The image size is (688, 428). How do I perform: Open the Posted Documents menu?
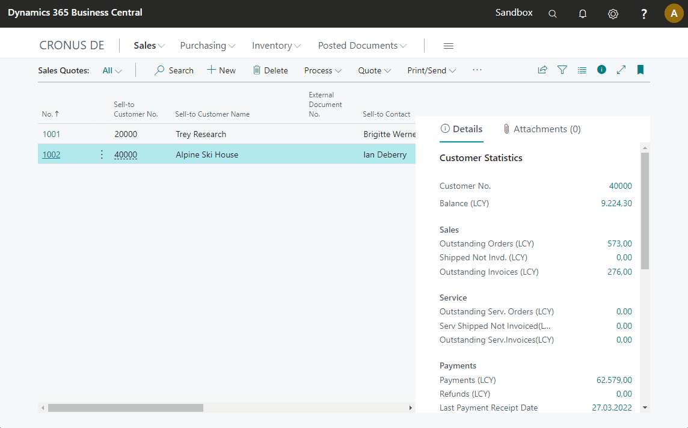click(362, 46)
